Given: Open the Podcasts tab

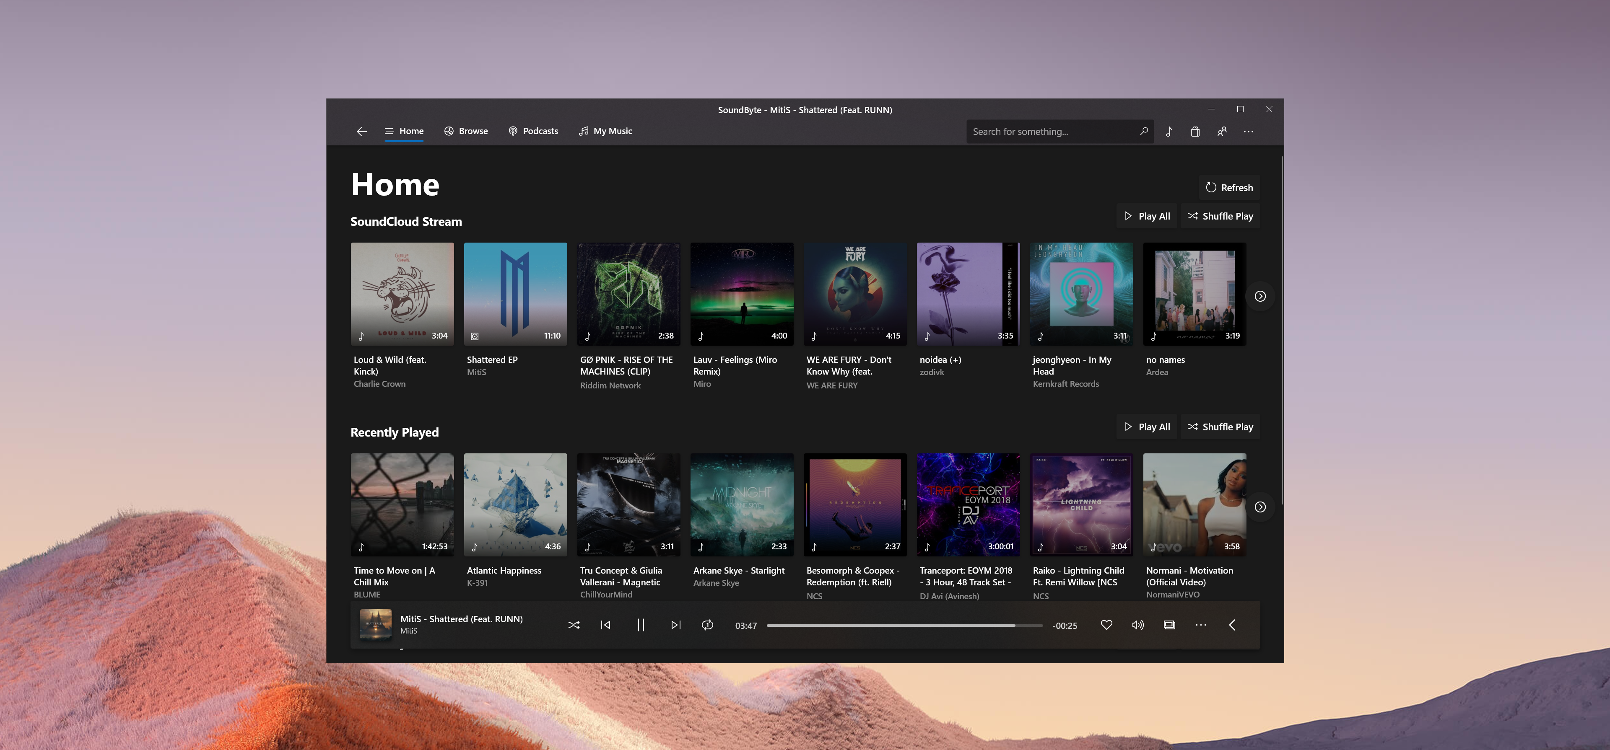Looking at the screenshot, I should (x=533, y=131).
